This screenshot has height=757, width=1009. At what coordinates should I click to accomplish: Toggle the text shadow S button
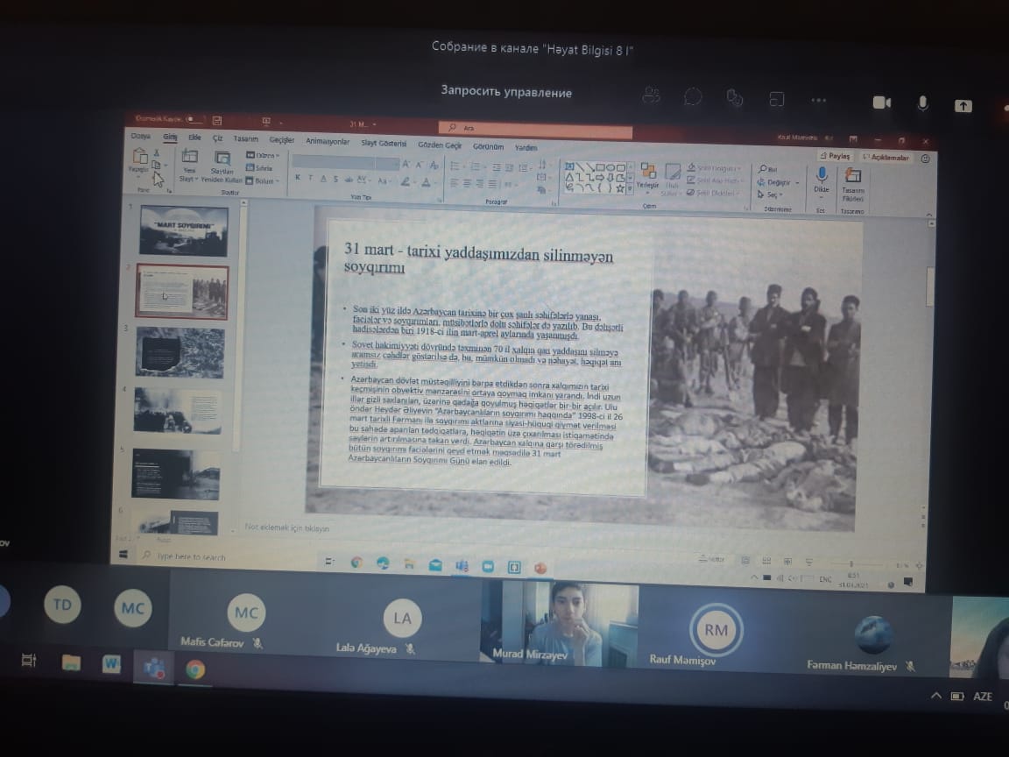[336, 179]
